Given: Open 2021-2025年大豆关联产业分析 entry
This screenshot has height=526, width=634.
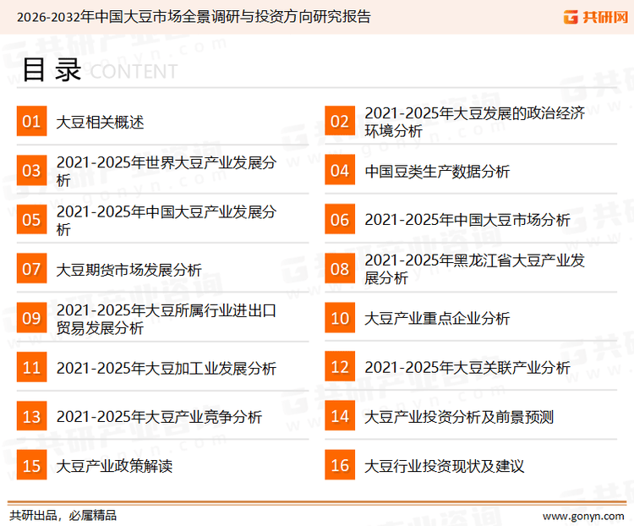Looking at the screenshot, I should click(467, 368).
